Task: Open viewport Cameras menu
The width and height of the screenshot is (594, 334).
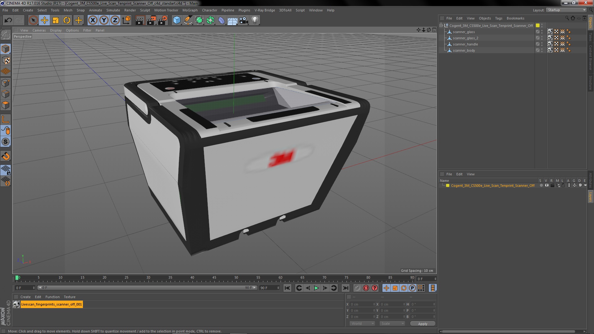Action: tap(39, 30)
